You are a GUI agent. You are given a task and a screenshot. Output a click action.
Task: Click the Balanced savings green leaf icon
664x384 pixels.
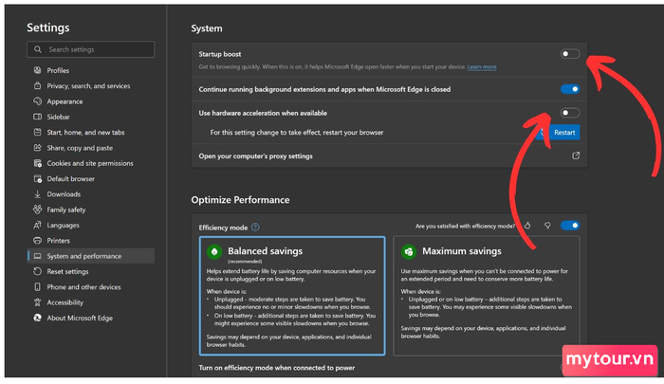pyautogui.click(x=214, y=251)
